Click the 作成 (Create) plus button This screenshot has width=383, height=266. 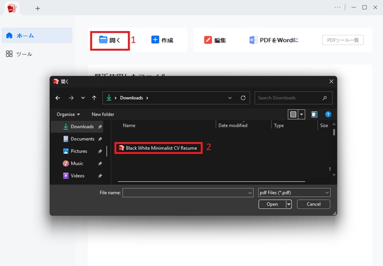[x=162, y=40]
